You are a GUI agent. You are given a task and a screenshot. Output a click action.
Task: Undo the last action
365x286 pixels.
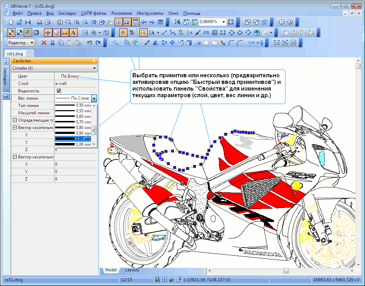tap(90, 43)
